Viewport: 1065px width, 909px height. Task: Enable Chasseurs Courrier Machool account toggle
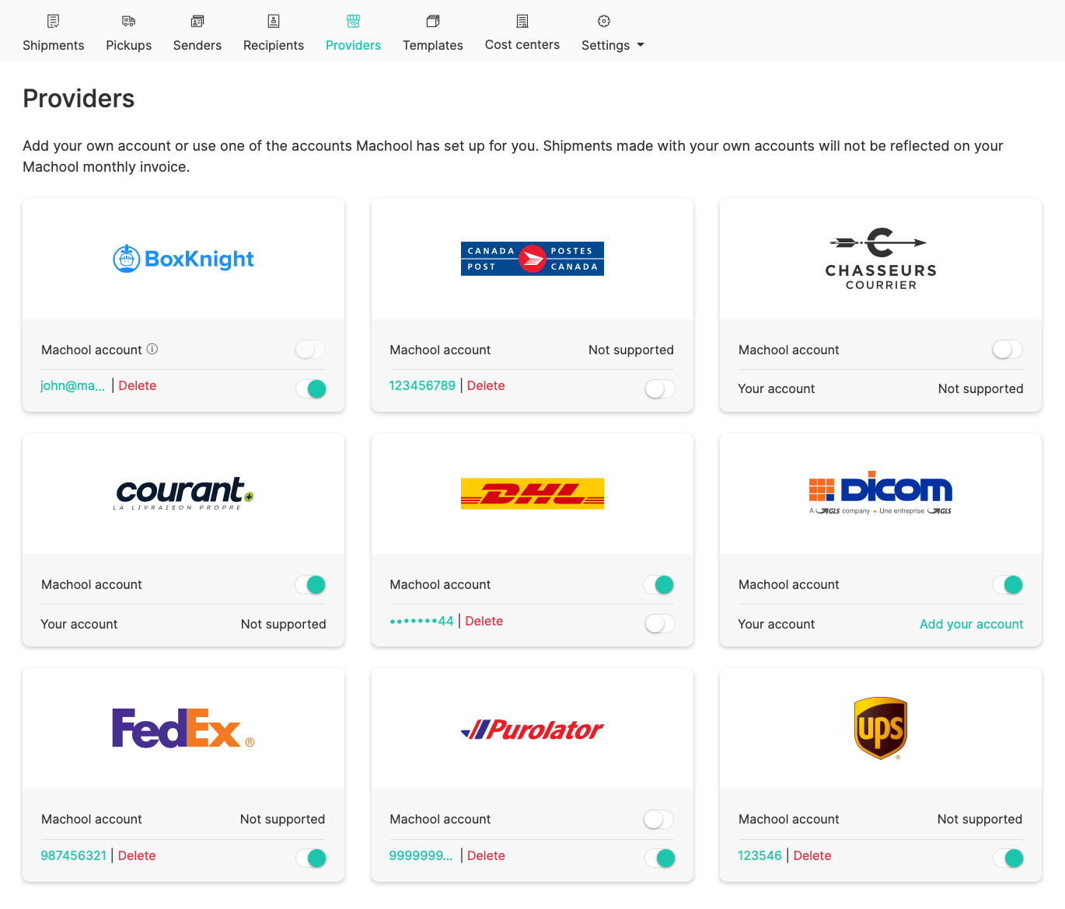tap(1007, 350)
